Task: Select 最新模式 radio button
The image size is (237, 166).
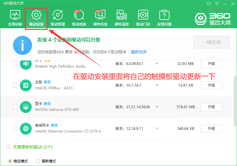Action: [x=38, y=161]
